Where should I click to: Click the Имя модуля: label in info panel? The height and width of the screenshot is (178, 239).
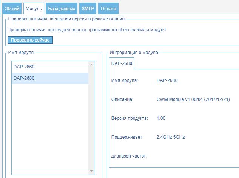[x=125, y=80]
